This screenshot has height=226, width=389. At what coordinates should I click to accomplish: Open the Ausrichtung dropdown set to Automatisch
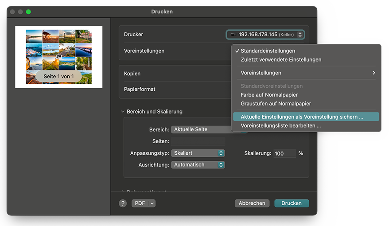pos(198,165)
